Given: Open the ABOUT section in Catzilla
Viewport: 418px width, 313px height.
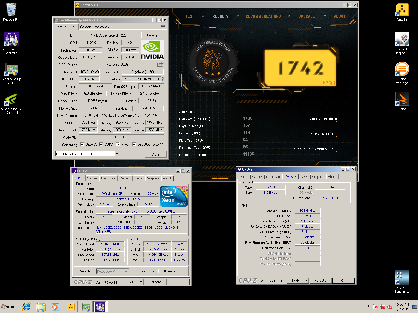Looking at the screenshot, I should pos(339,16).
